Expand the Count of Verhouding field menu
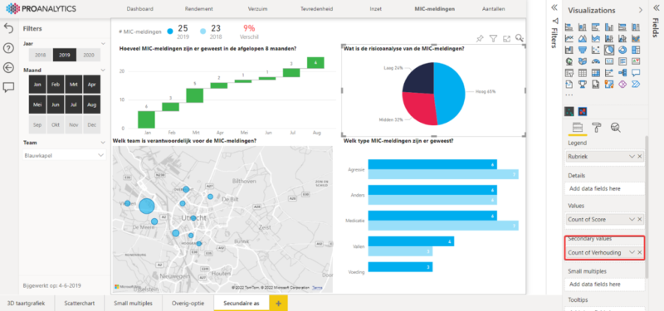This screenshot has height=311, width=664. [x=632, y=252]
